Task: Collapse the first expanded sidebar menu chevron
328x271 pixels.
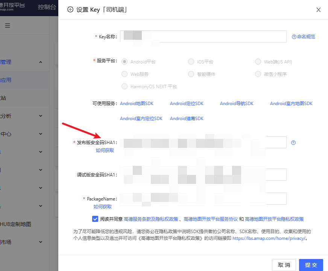Action: 41,62
